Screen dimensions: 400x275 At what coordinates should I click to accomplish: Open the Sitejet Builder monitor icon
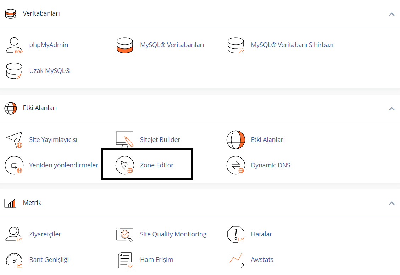(125, 139)
